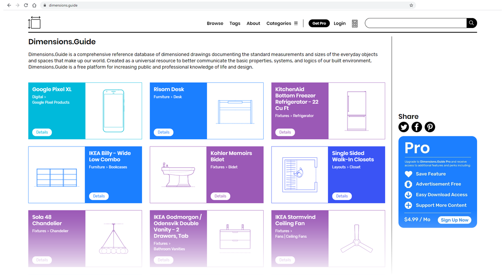Open IKEA Godmorgon Vanity Details button
Viewport: 503px width, 277px height.
[x=163, y=260]
